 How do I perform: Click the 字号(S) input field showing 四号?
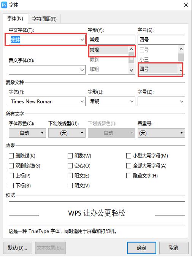[161, 40]
